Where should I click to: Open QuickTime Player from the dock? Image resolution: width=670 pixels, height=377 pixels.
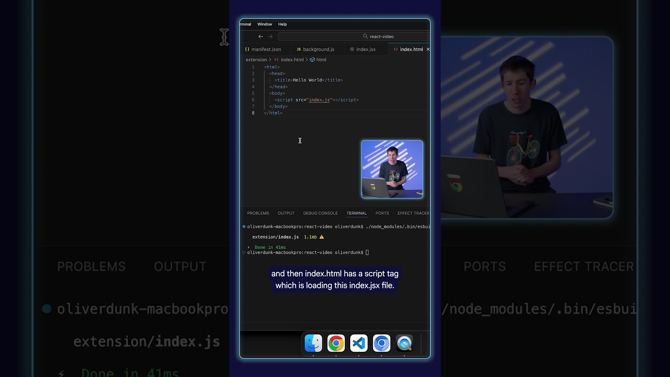point(404,343)
